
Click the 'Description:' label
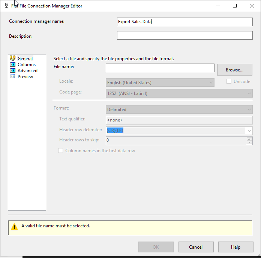(x=21, y=36)
